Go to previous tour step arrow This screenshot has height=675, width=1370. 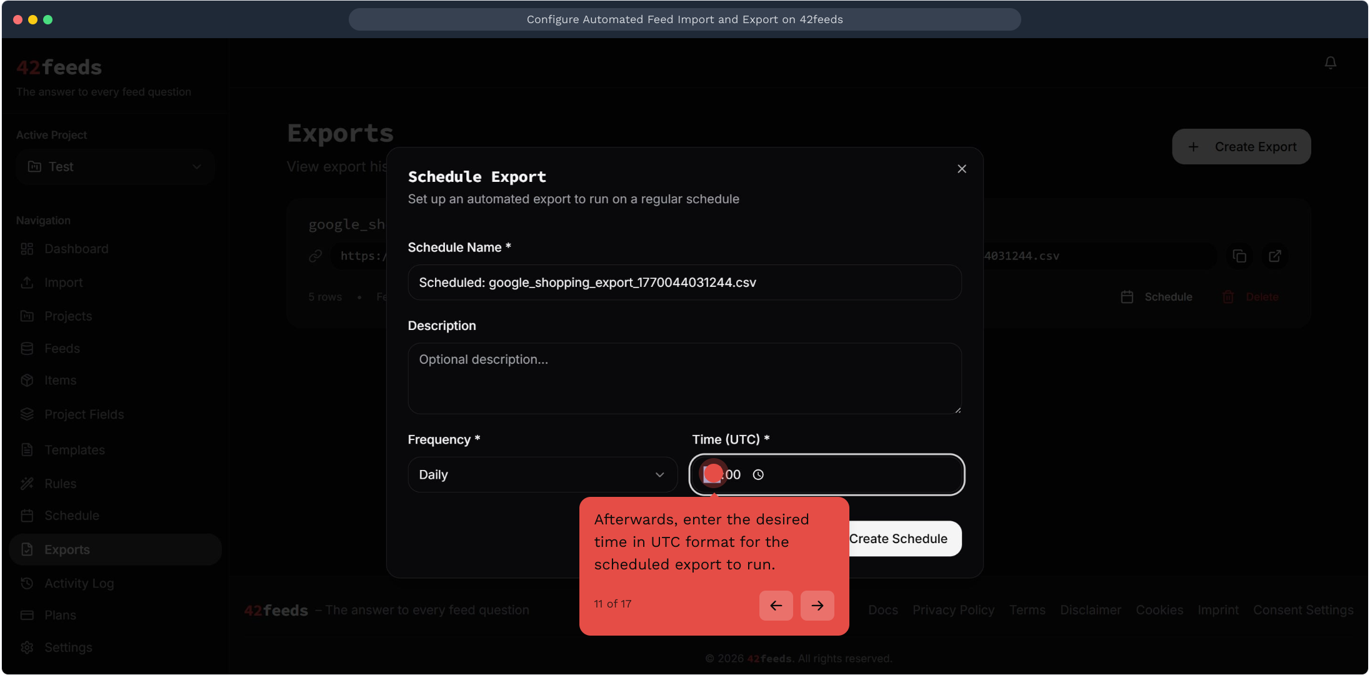pyautogui.click(x=776, y=605)
